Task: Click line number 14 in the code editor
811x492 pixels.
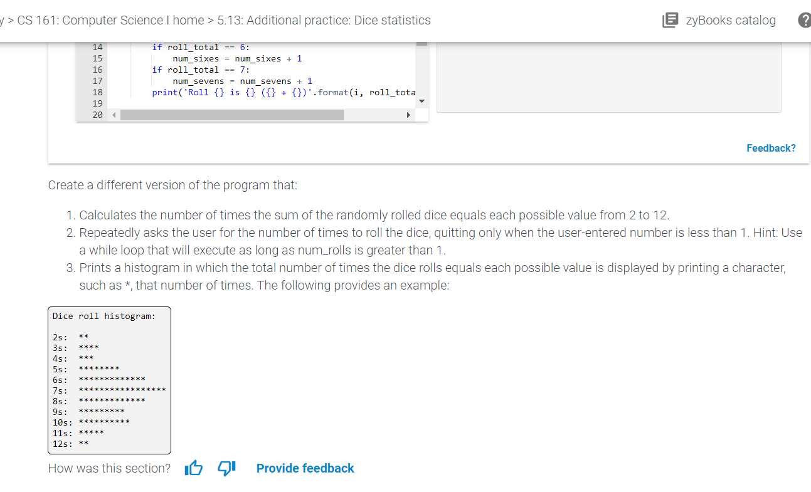Action: (97, 47)
